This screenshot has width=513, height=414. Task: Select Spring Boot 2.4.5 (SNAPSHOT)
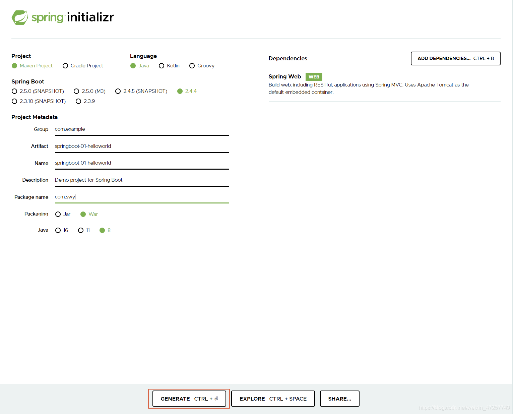tap(141, 91)
